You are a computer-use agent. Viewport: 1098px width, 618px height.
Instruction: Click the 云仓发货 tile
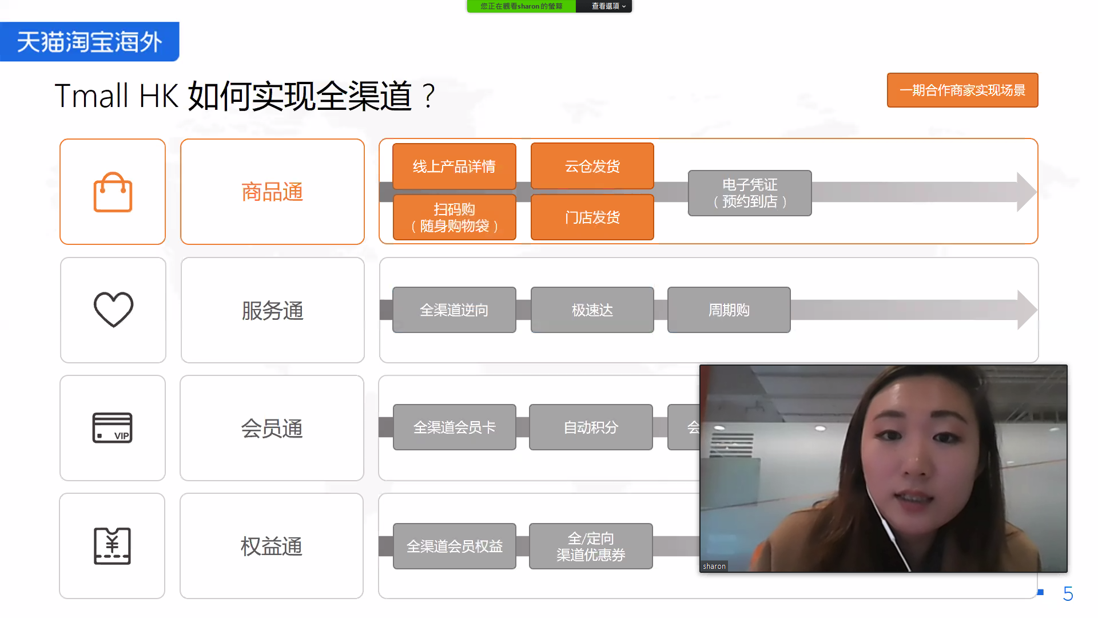592,167
